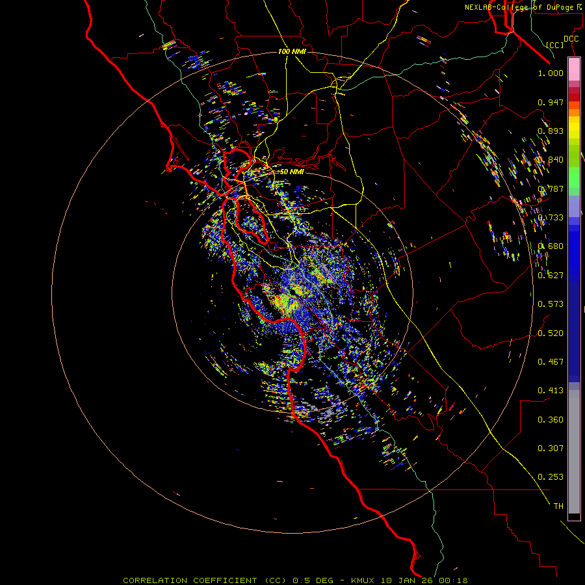585x585 pixels.
Task: Select the 0.467 scale value
Action: pos(551,362)
